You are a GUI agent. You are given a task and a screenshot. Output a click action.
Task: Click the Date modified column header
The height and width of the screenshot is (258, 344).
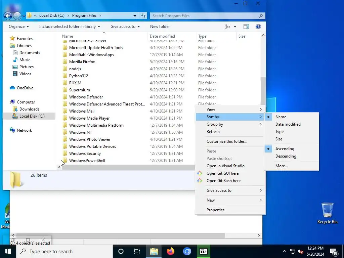172,36
